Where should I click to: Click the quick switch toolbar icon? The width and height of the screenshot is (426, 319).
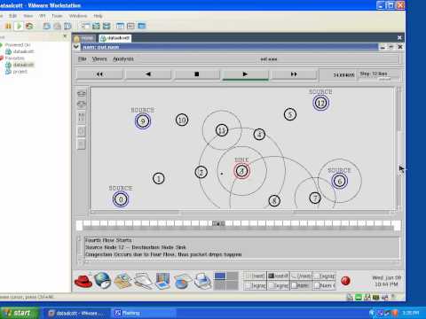click(106, 26)
